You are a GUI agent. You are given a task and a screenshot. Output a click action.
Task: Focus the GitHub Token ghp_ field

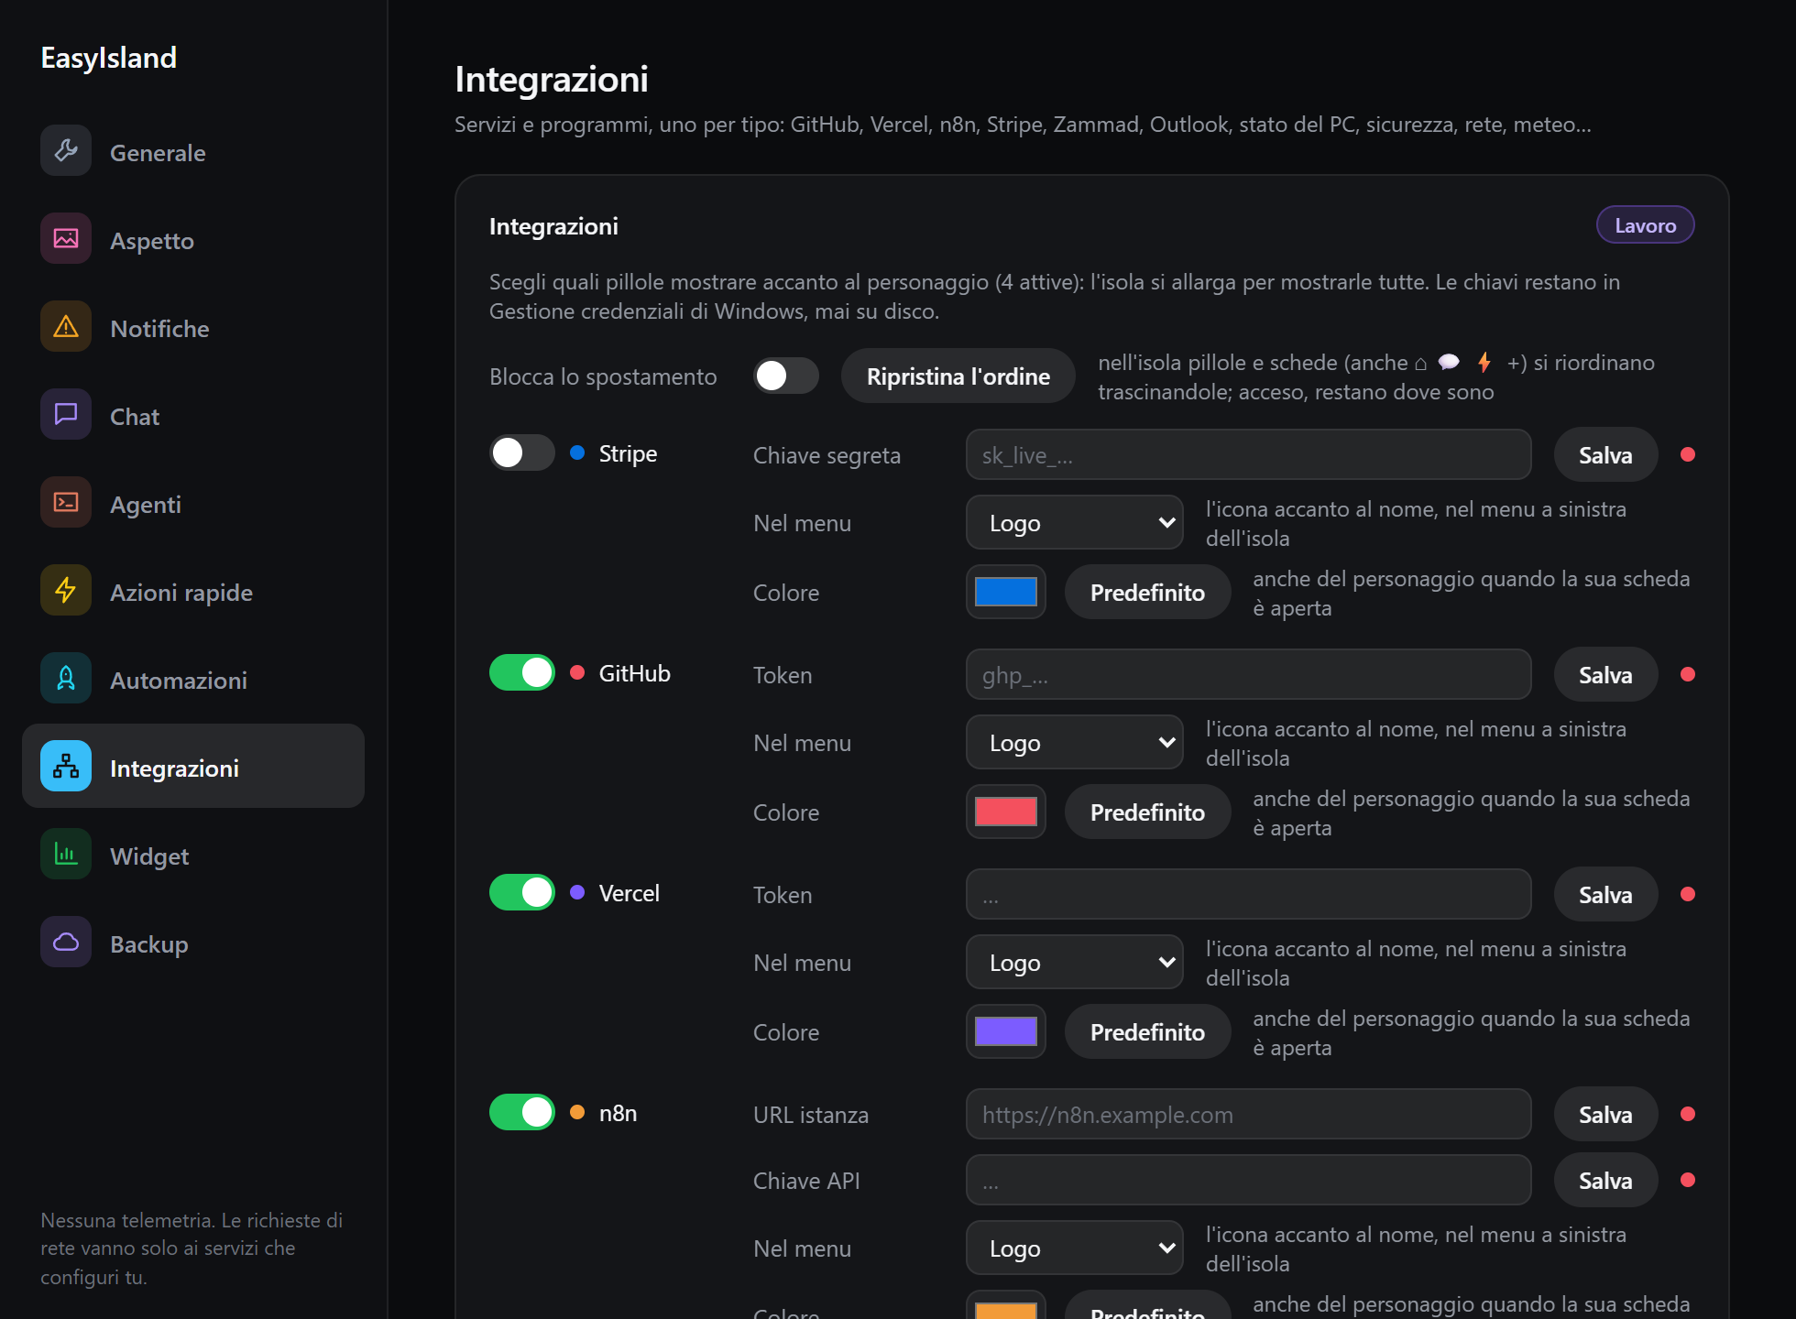[x=1249, y=674]
